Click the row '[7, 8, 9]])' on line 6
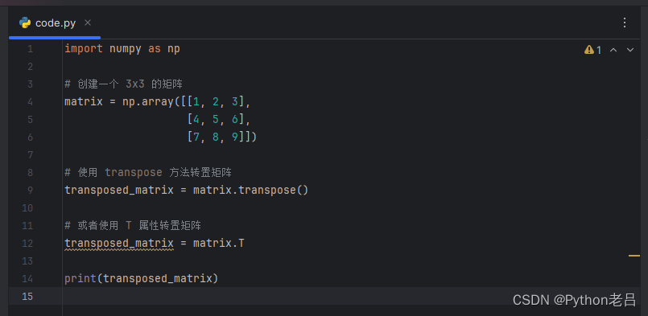Image resolution: width=648 pixels, height=316 pixels. pyautogui.click(x=222, y=137)
